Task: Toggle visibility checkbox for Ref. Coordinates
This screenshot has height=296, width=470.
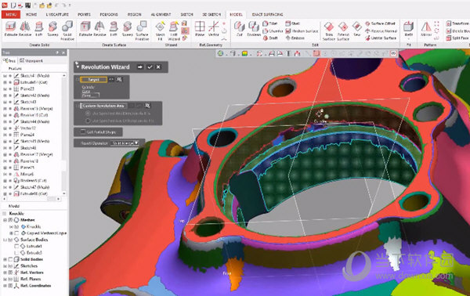Action: click(10, 286)
